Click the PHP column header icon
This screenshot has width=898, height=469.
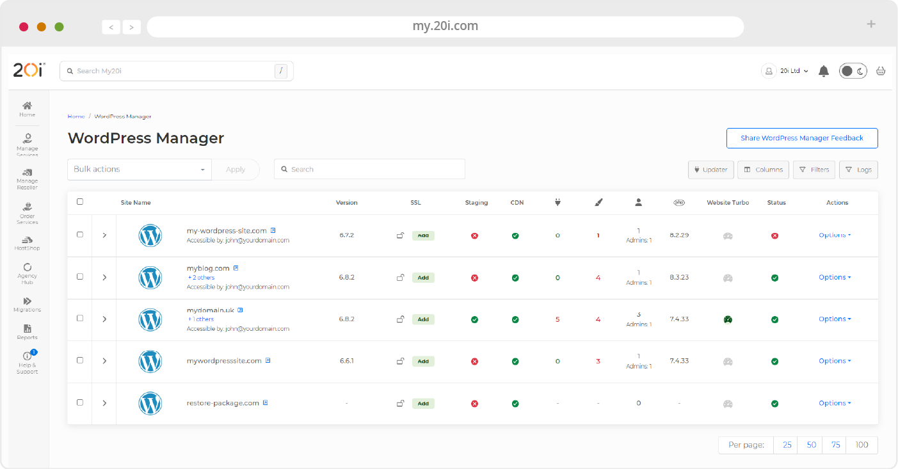pyautogui.click(x=679, y=202)
